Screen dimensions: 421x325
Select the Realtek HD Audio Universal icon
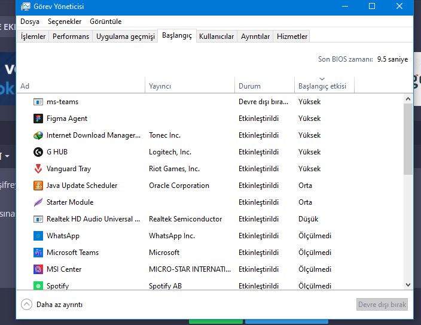[38, 219]
